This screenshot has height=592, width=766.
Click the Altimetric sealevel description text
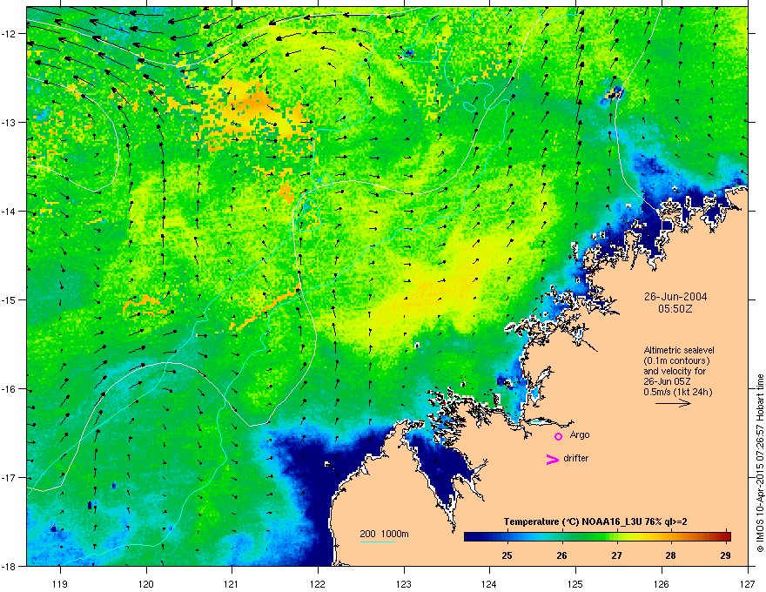pos(679,371)
